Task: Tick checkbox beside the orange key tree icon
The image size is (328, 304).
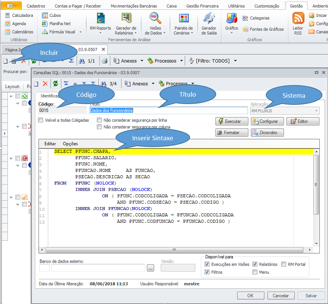Action: tap(18, 197)
